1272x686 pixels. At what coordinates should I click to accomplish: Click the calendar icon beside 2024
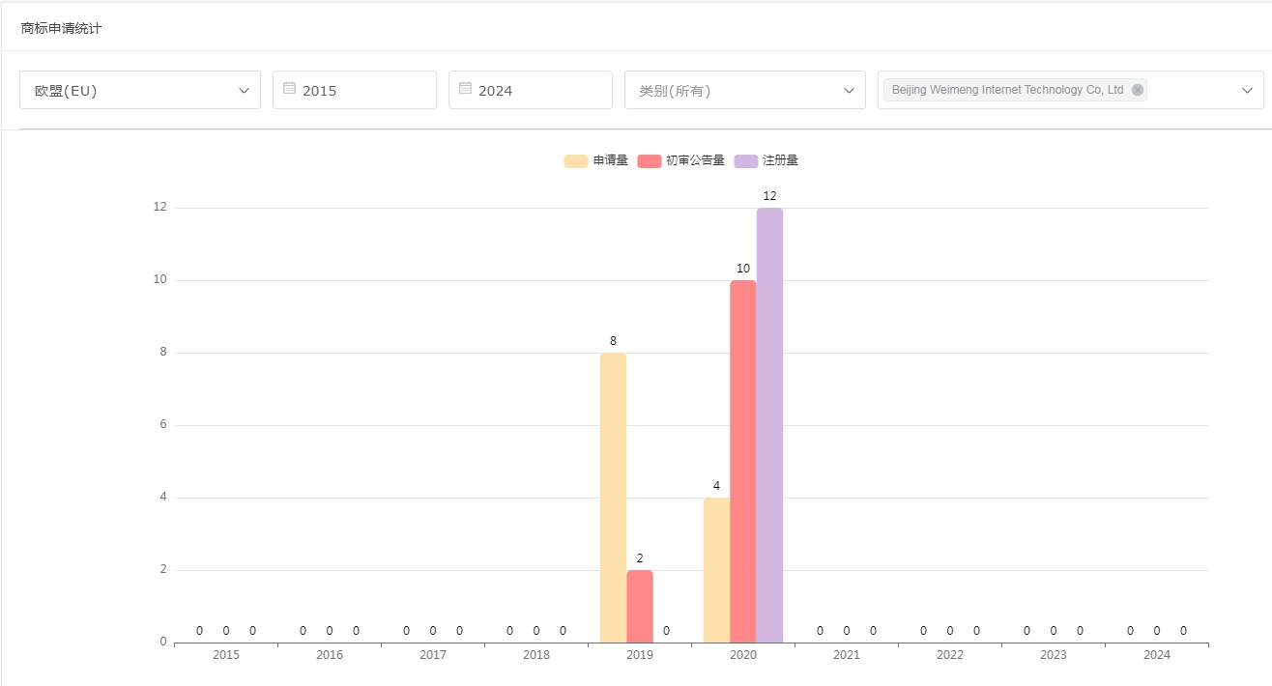tap(465, 89)
